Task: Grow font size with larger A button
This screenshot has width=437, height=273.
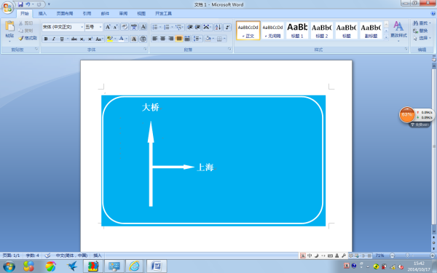Action: tap(108, 27)
